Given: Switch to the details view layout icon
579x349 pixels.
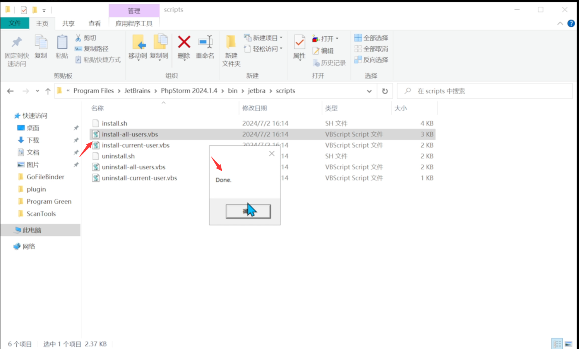Looking at the screenshot, I should (x=557, y=344).
